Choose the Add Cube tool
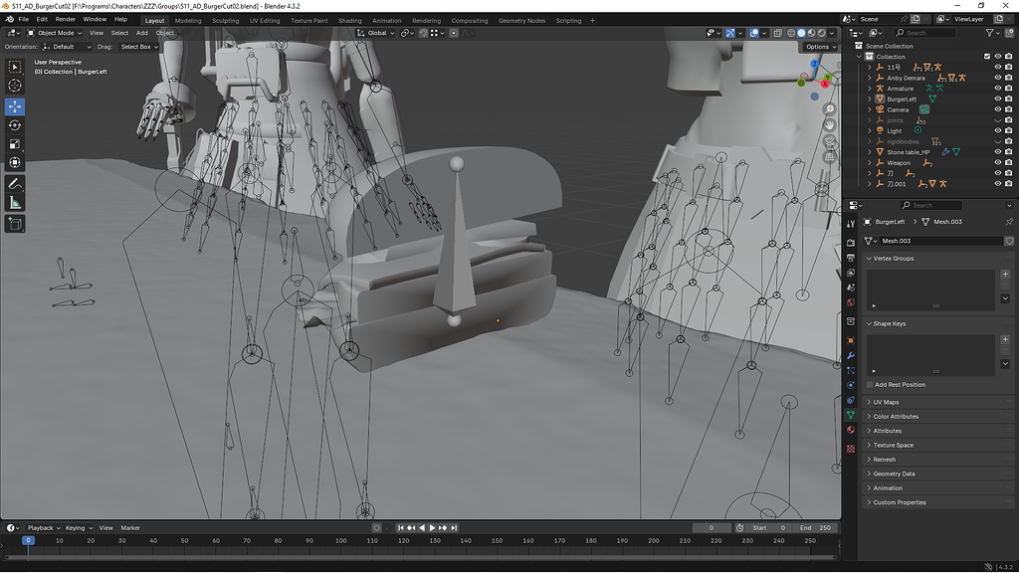 (15, 225)
